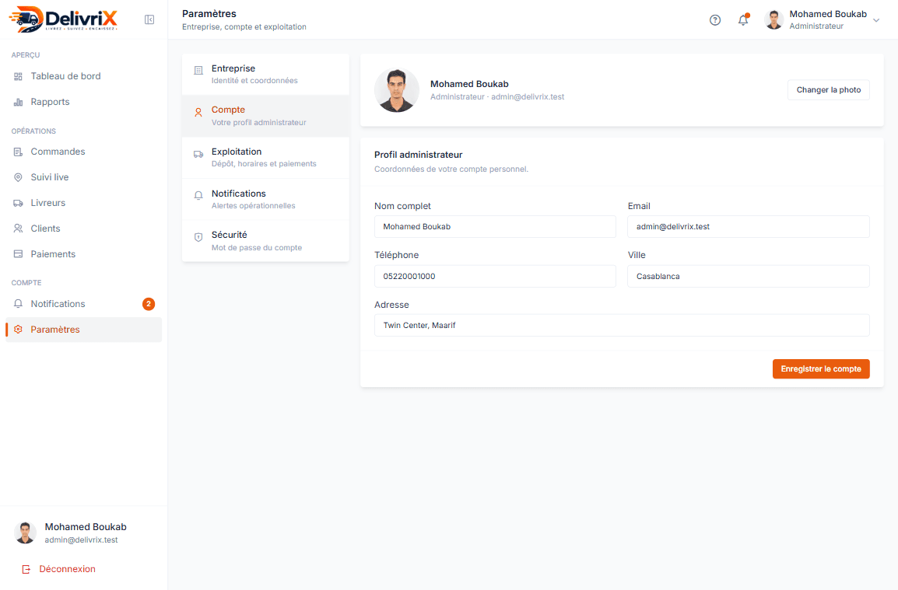
Task: Focus the Ville input field
Action: (x=749, y=277)
